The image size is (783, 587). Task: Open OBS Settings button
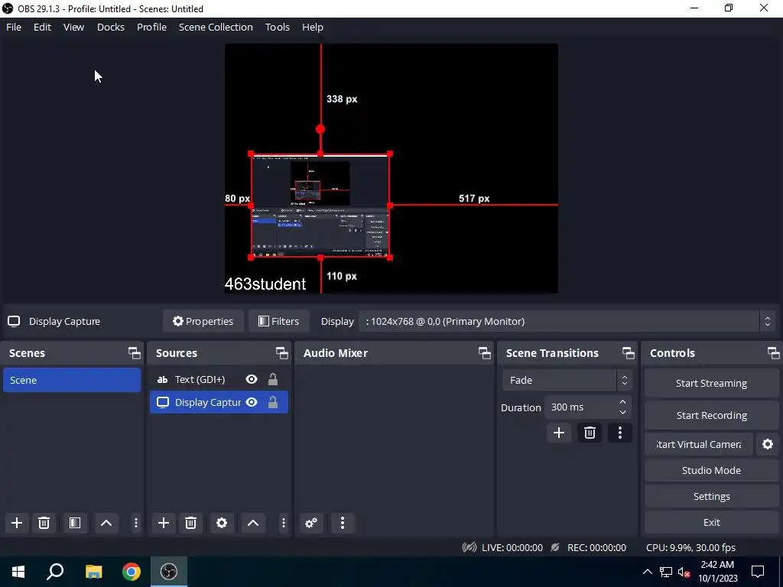click(711, 496)
